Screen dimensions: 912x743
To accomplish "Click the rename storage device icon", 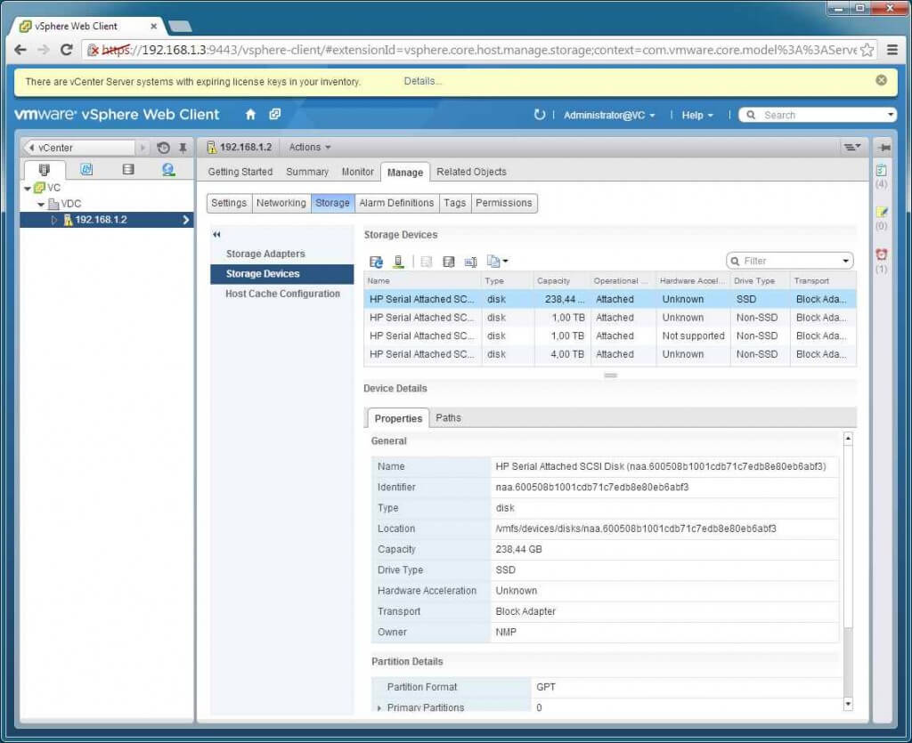I will (449, 261).
